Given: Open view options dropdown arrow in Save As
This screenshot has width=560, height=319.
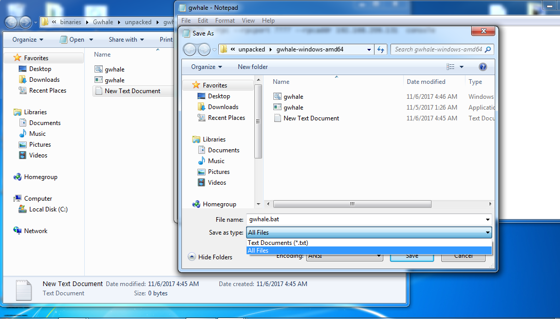Looking at the screenshot, I should 461,67.
